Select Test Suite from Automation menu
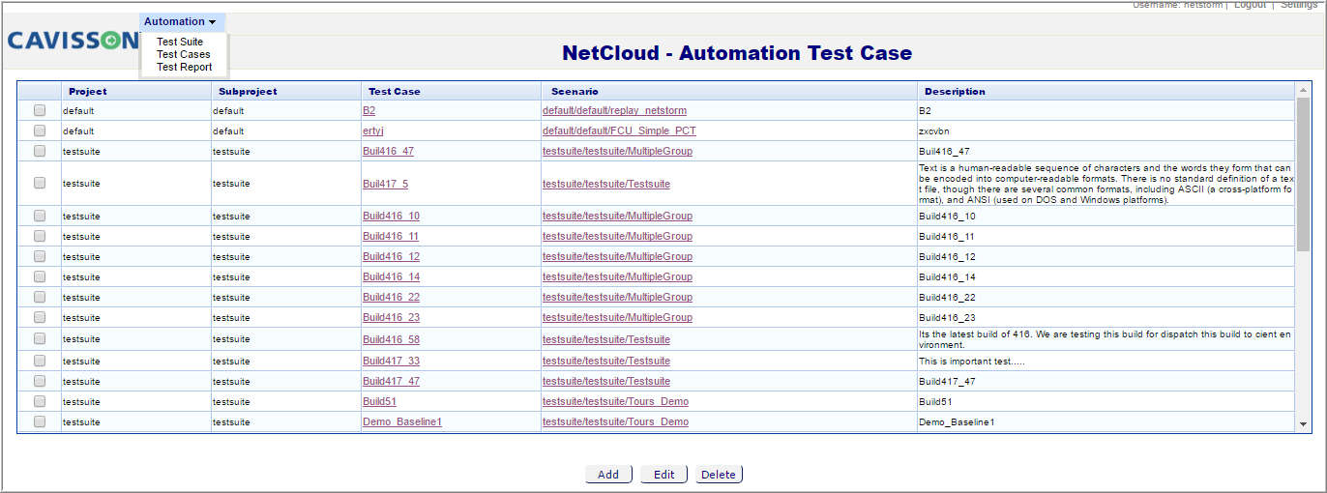 click(x=180, y=42)
